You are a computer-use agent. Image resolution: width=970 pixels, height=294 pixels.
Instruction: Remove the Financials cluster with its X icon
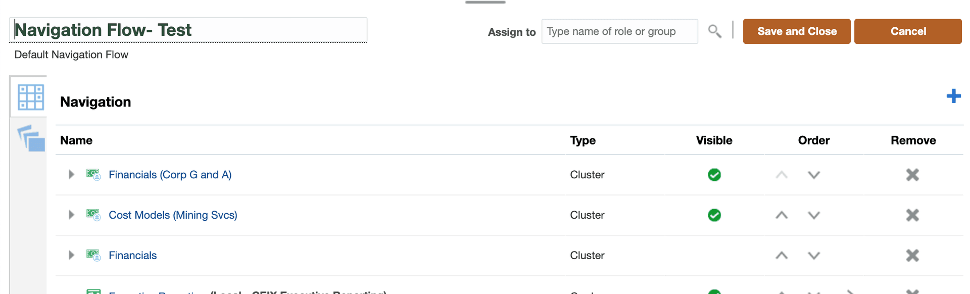point(912,256)
